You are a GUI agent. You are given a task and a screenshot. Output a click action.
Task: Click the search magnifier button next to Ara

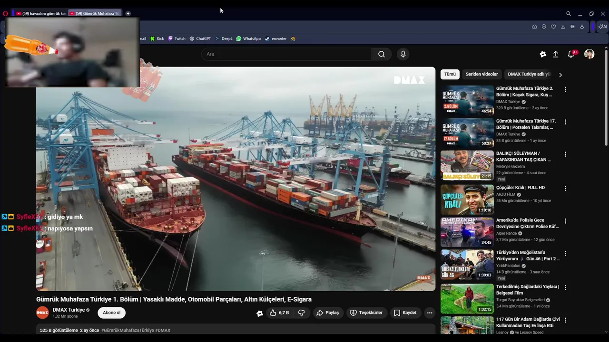pyautogui.click(x=381, y=54)
